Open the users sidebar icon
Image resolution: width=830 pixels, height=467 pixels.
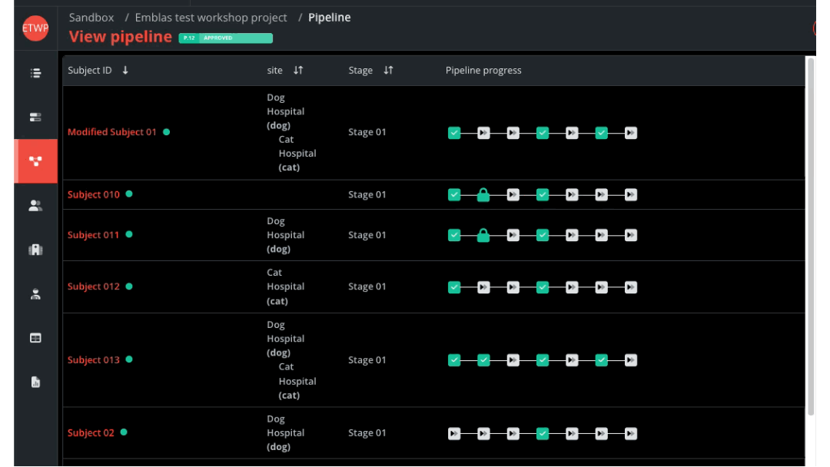click(x=35, y=206)
